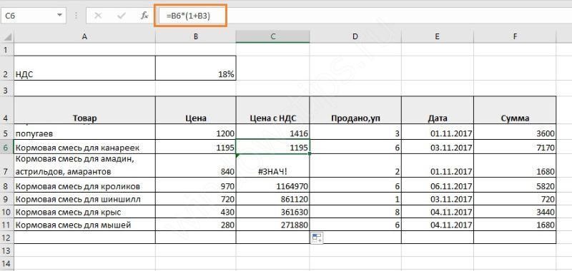Click the Товар header cell
Screen dimensions: 572x271
click(x=84, y=110)
